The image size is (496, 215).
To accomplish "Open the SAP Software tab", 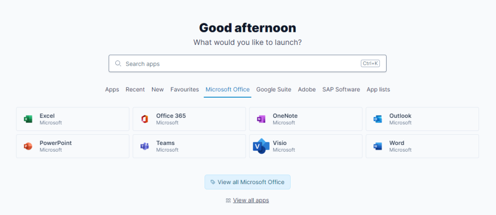I will [x=341, y=89].
